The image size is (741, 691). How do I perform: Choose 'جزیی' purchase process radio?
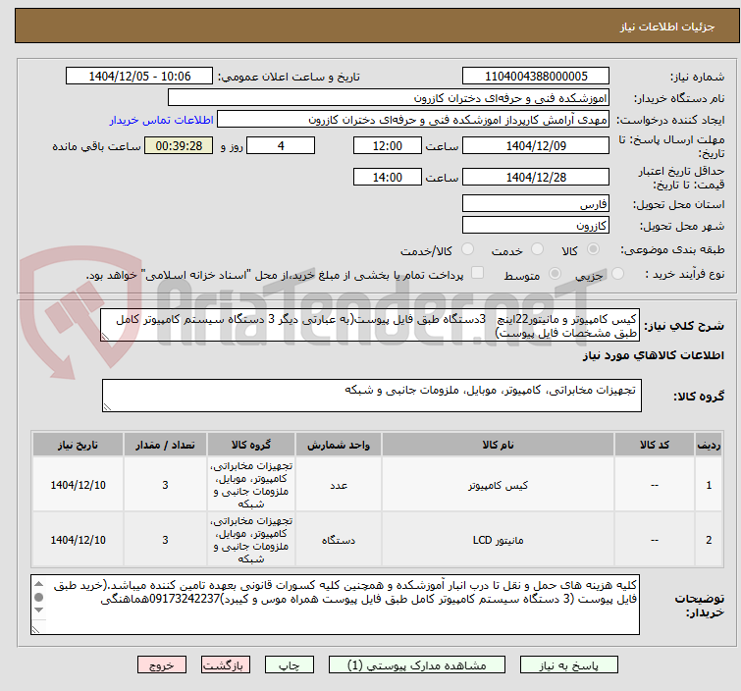617,274
